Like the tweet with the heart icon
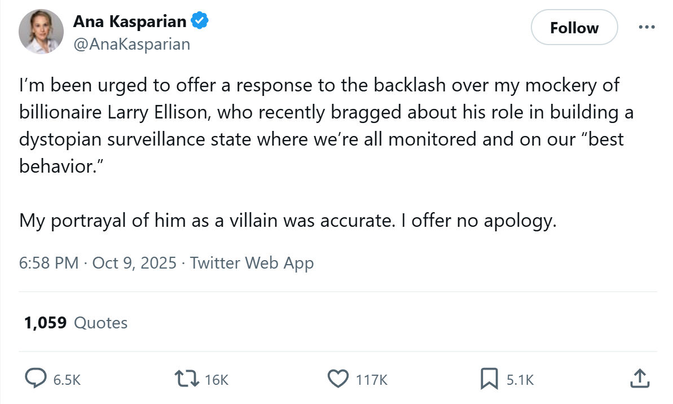 point(338,379)
